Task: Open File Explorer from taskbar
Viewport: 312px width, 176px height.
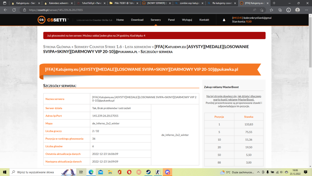Action: pyautogui.click(x=110, y=172)
